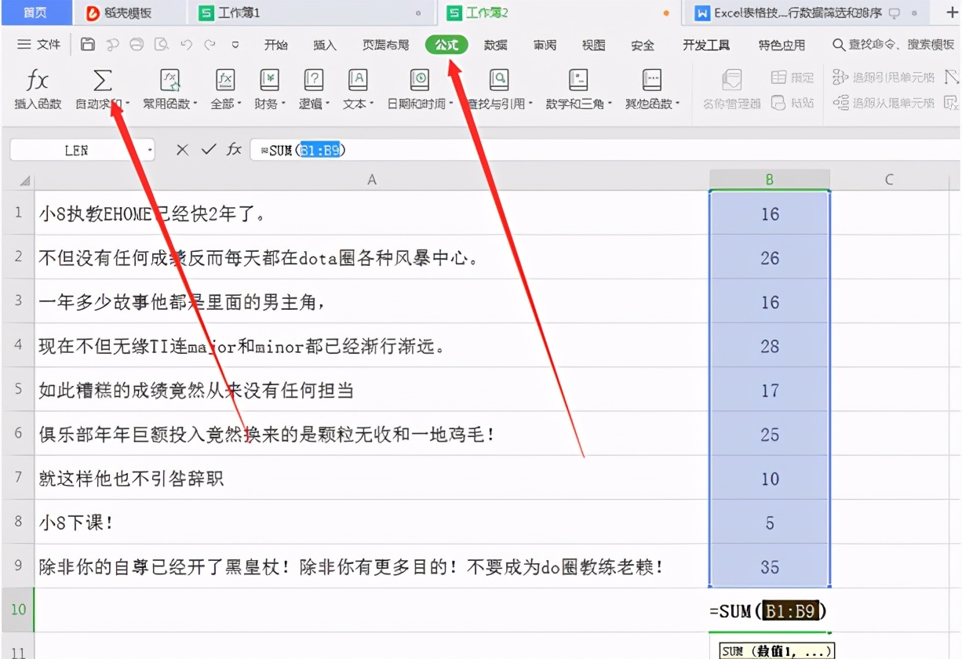Screen dimensions: 962x659
Task: Expand the 财务 dropdown arrow
Action: [x=283, y=104]
